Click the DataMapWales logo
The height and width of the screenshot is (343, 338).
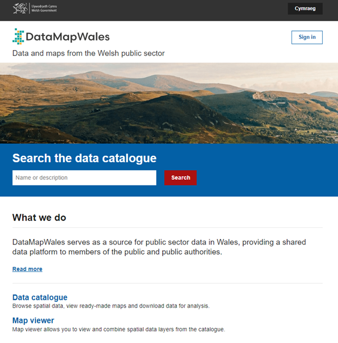[x=61, y=37]
